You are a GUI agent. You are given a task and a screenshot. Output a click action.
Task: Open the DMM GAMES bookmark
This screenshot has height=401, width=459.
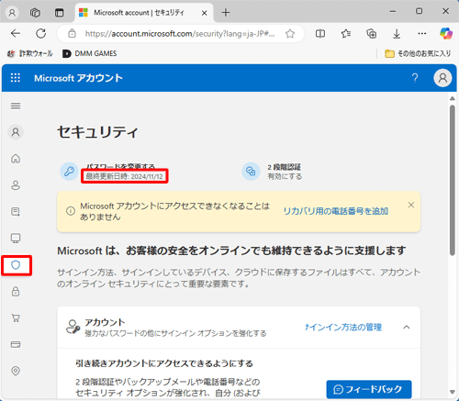[90, 53]
